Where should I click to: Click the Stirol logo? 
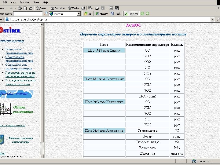tap(10, 30)
